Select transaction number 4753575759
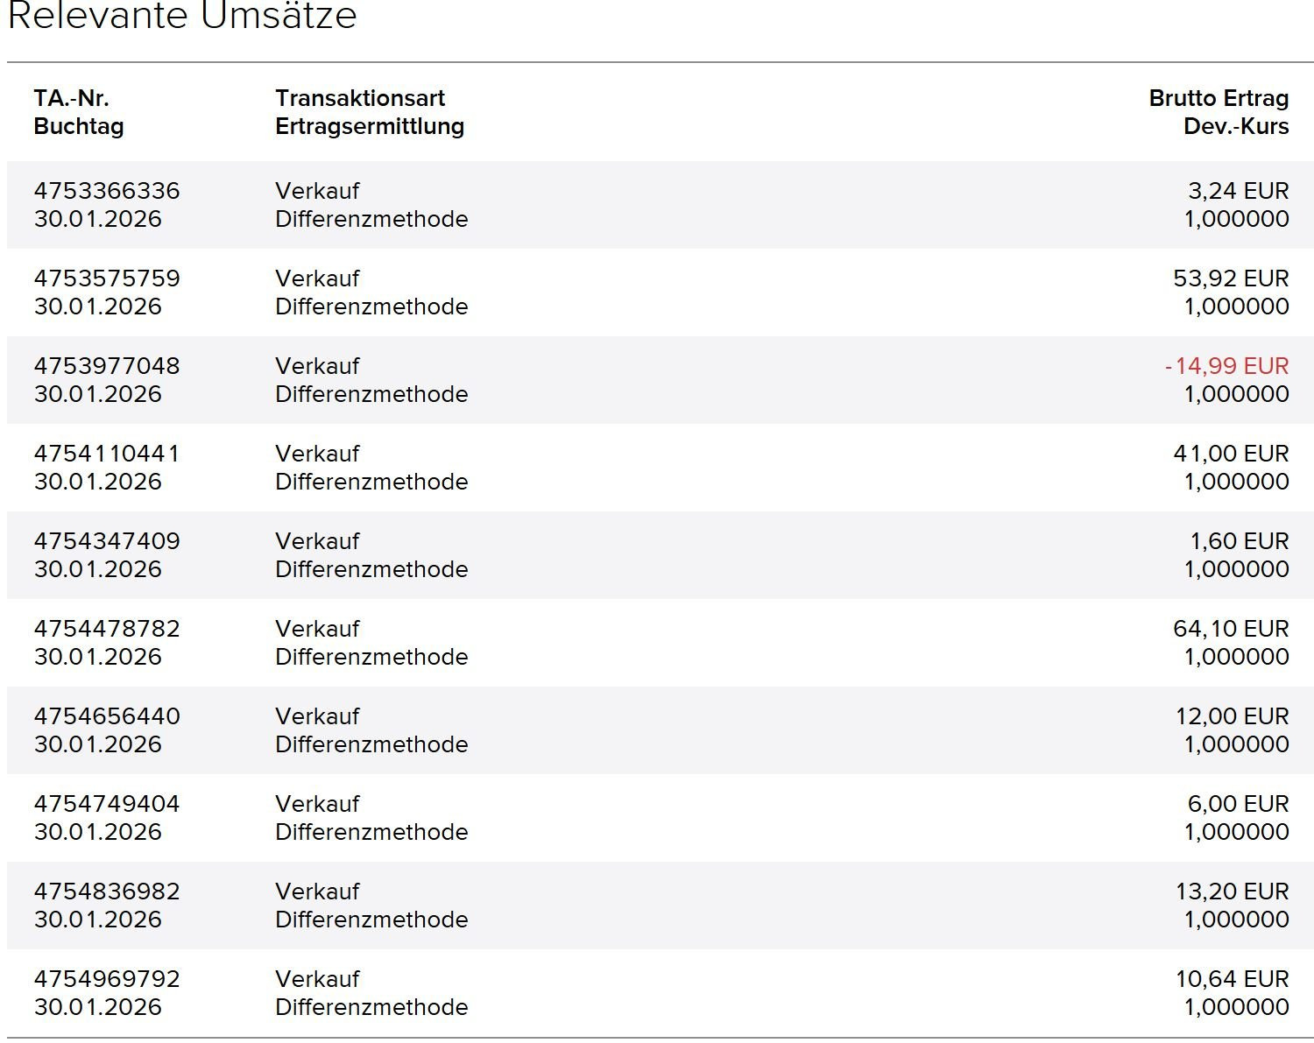This screenshot has height=1043, width=1314. [107, 278]
